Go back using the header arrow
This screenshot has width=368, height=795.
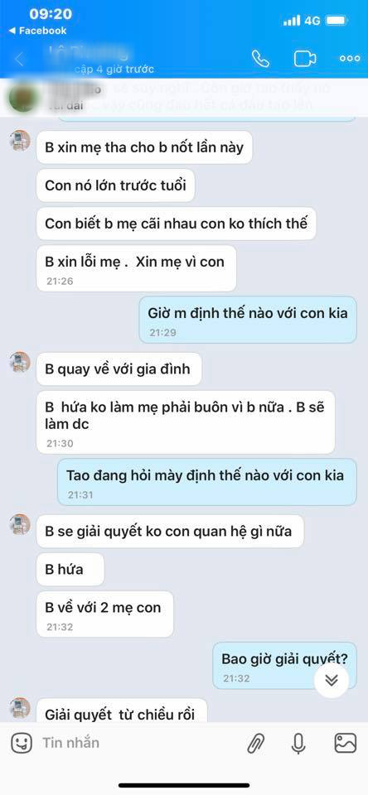[x=19, y=59]
